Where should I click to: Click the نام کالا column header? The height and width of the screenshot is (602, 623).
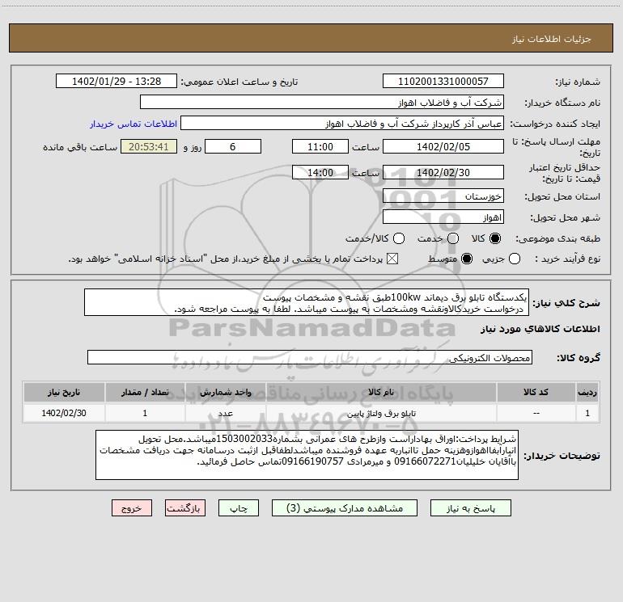tap(381, 393)
